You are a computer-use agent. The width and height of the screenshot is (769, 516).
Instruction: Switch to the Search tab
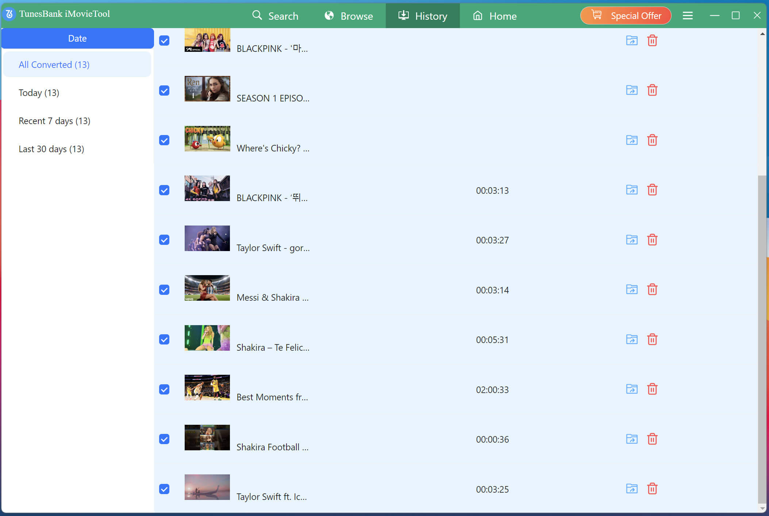click(x=275, y=16)
